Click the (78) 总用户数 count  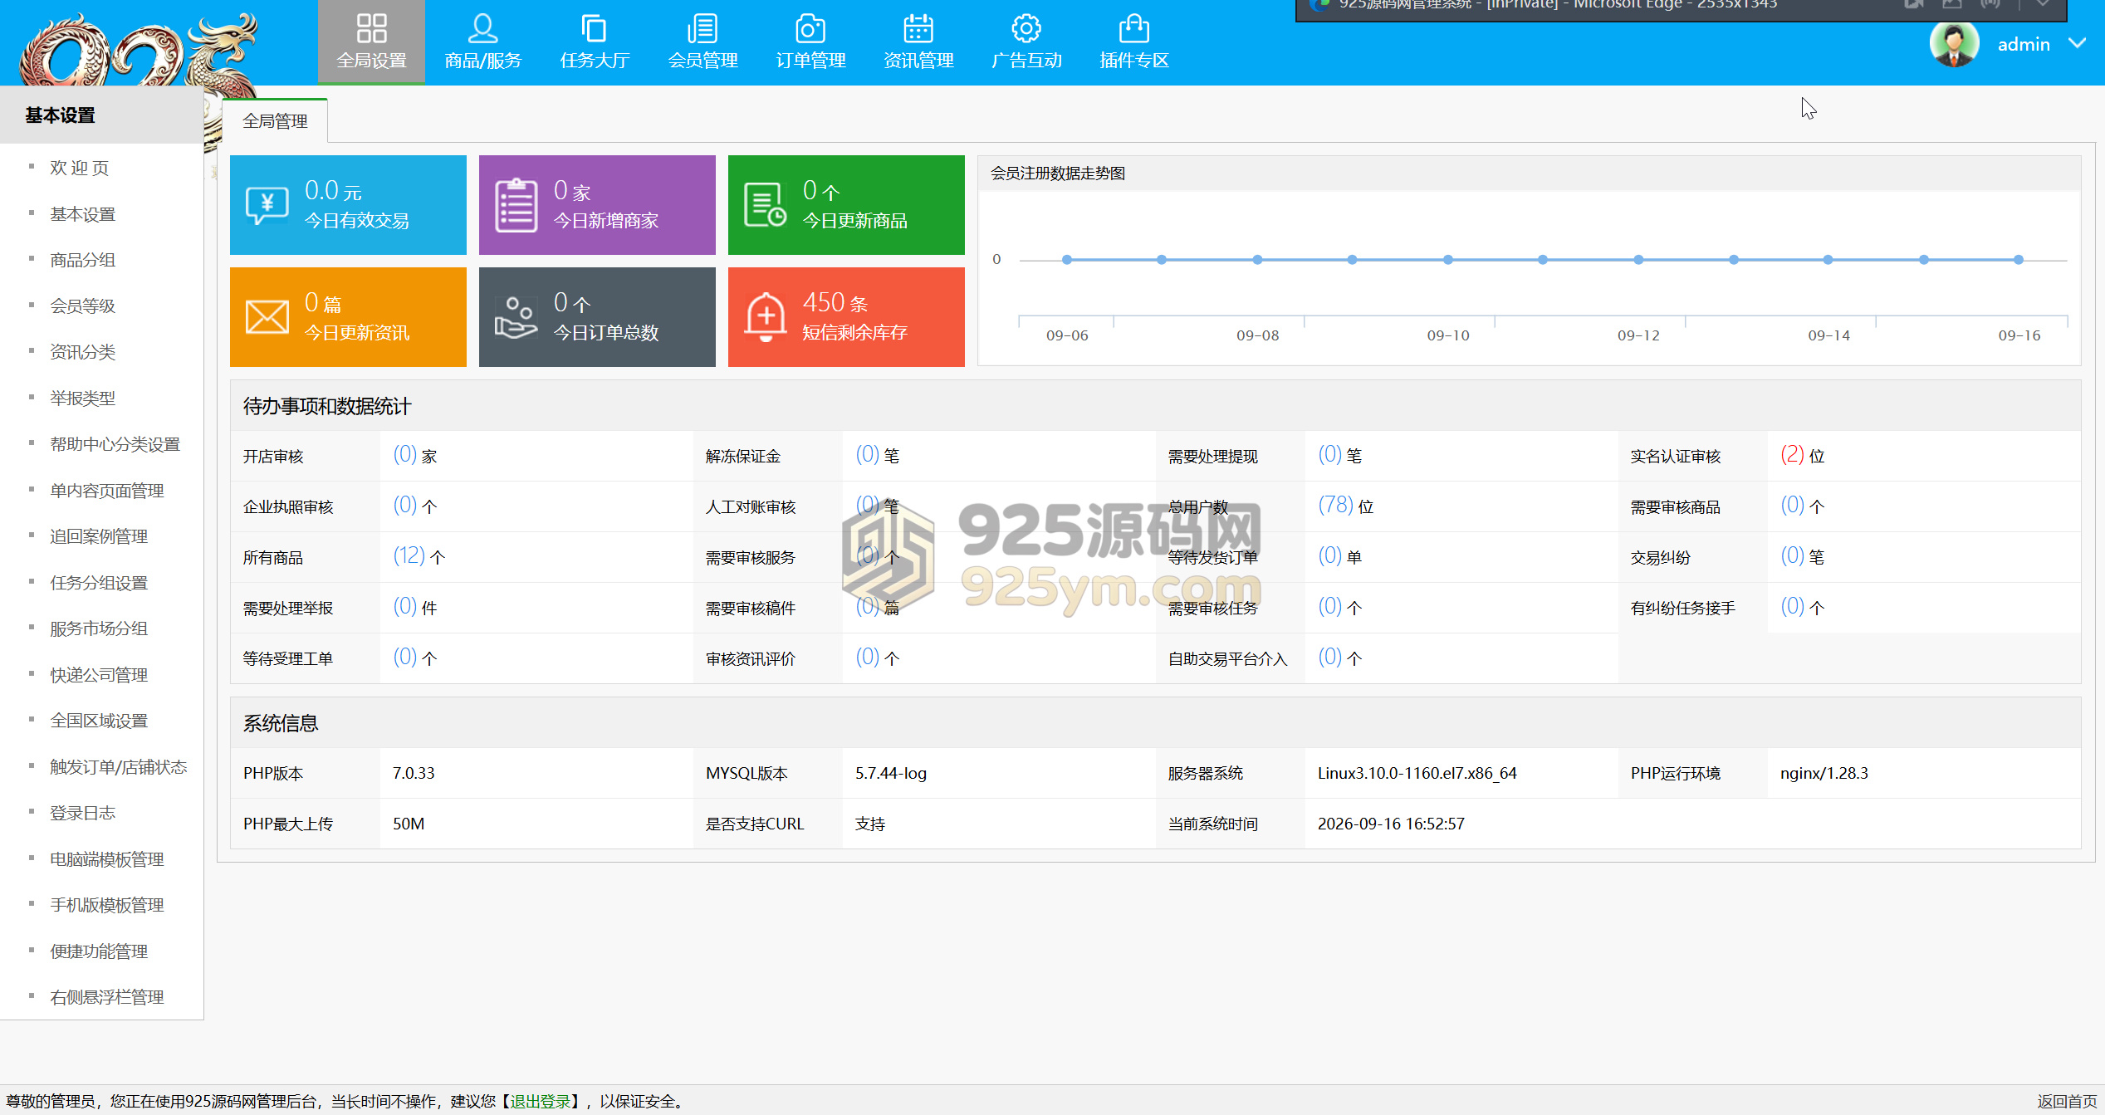pos(1335,506)
